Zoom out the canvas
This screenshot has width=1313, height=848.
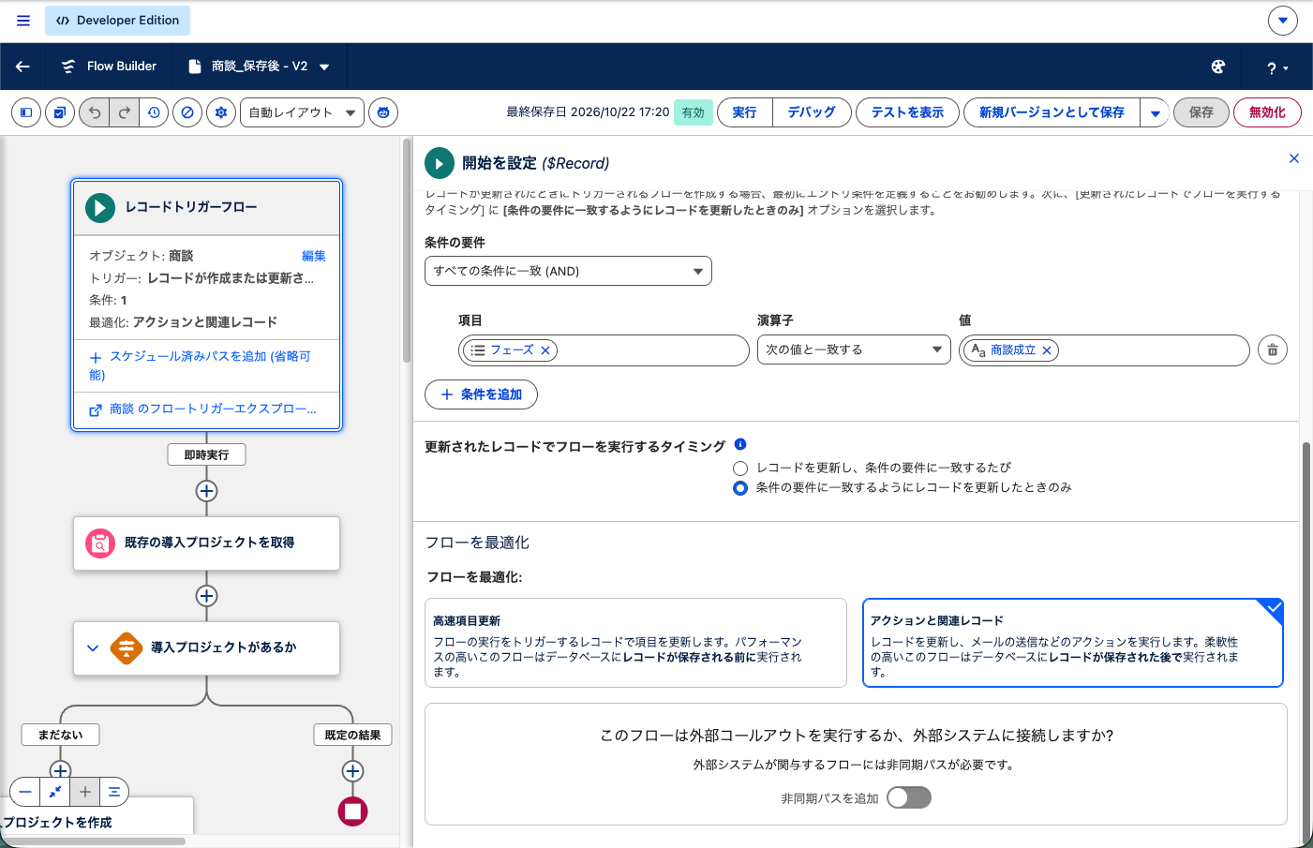[25, 792]
